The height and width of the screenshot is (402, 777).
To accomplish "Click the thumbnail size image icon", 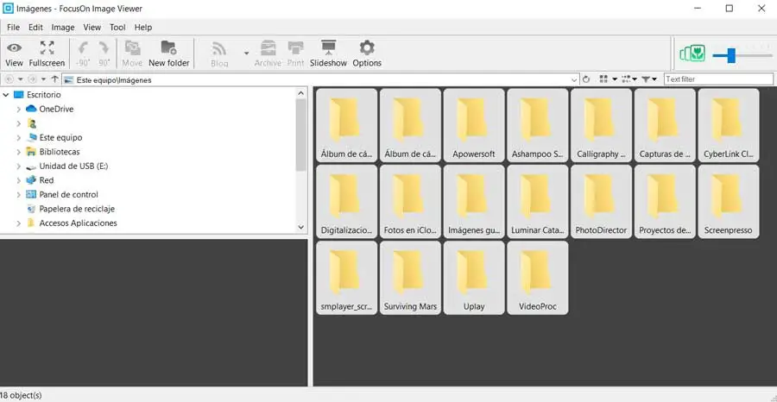I will pyautogui.click(x=692, y=53).
